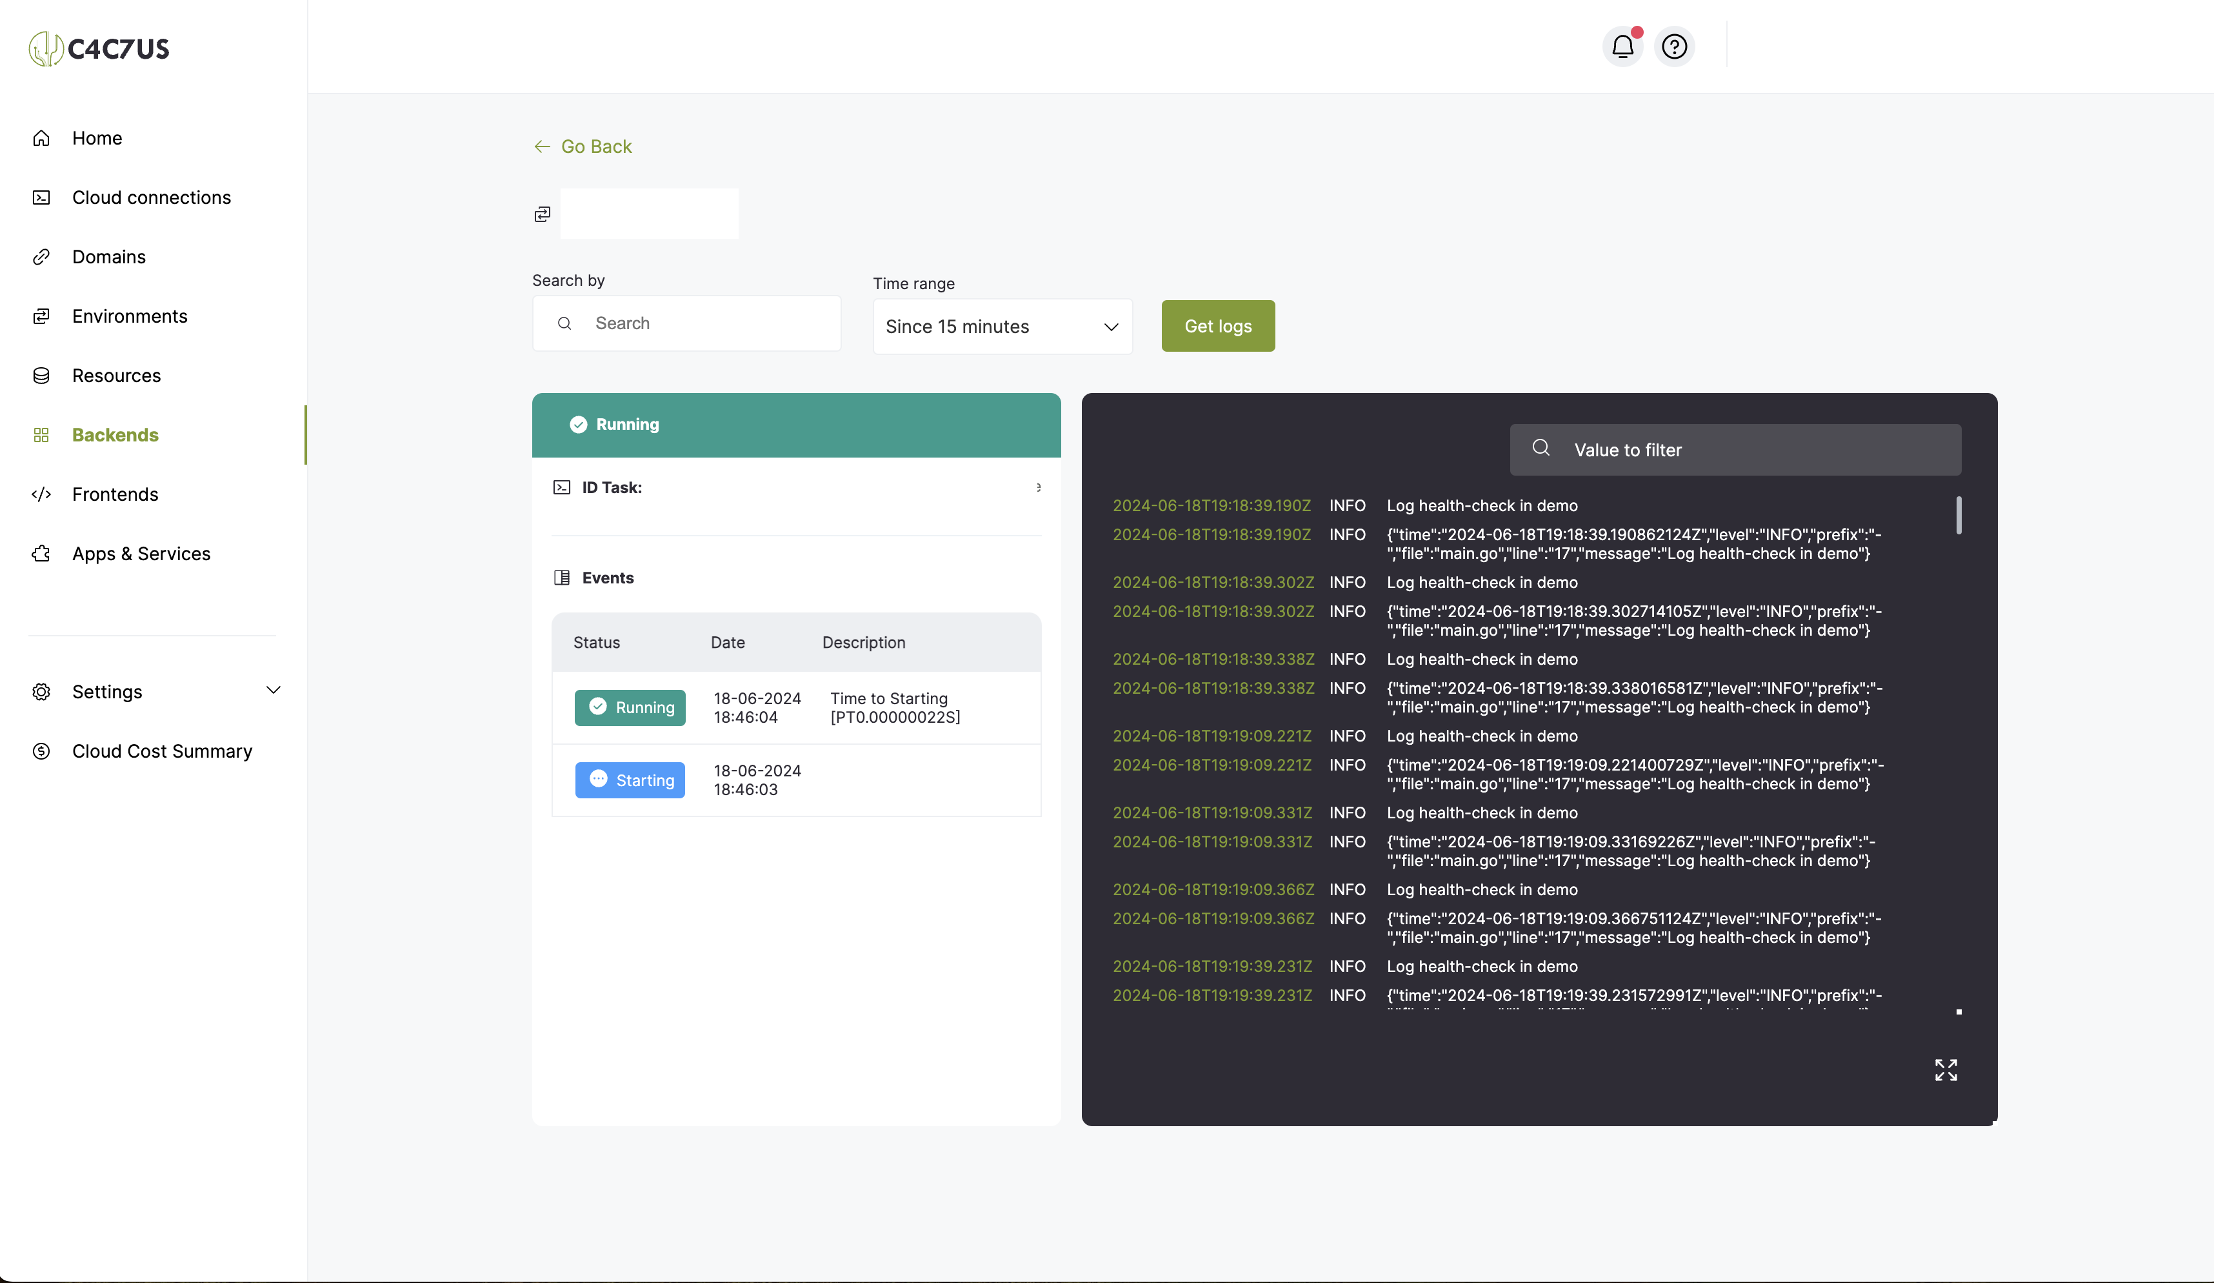
Task: Open the notifications bell
Action: (x=1622, y=46)
